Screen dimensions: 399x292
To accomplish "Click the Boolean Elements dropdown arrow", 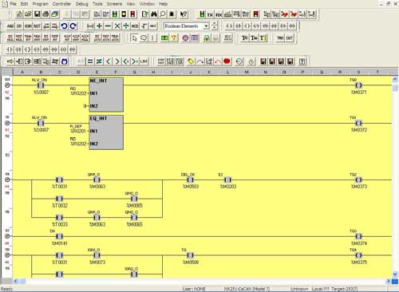I will 206,26.
